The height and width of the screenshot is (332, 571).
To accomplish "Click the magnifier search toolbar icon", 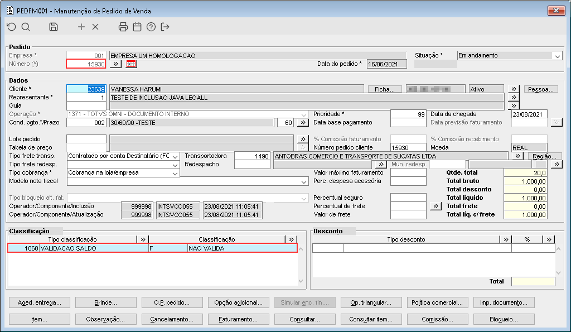I will click(26, 27).
